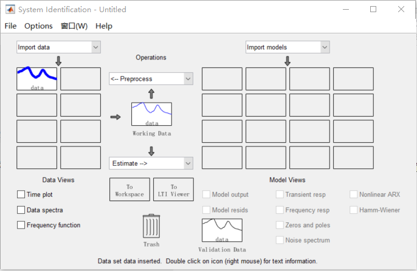This screenshot has width=417, height=271.
Task: Maximize the System Identification window
Action: 373,9
